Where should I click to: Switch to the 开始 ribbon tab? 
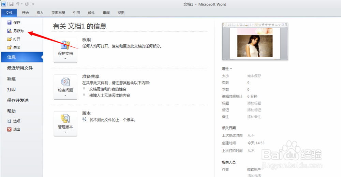pyautogui.click(x=25, y=13)
